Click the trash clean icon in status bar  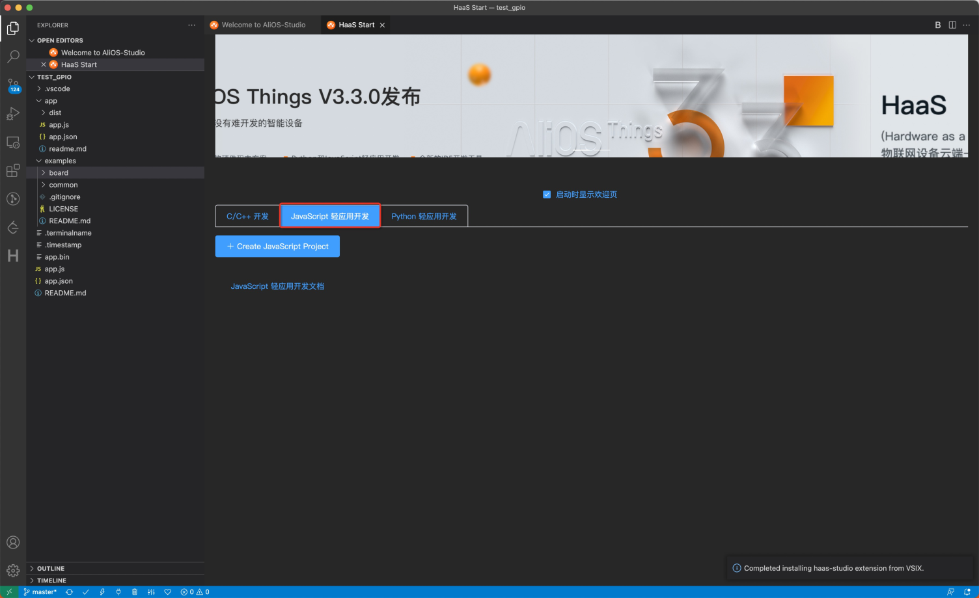click(x=135, y=592)
